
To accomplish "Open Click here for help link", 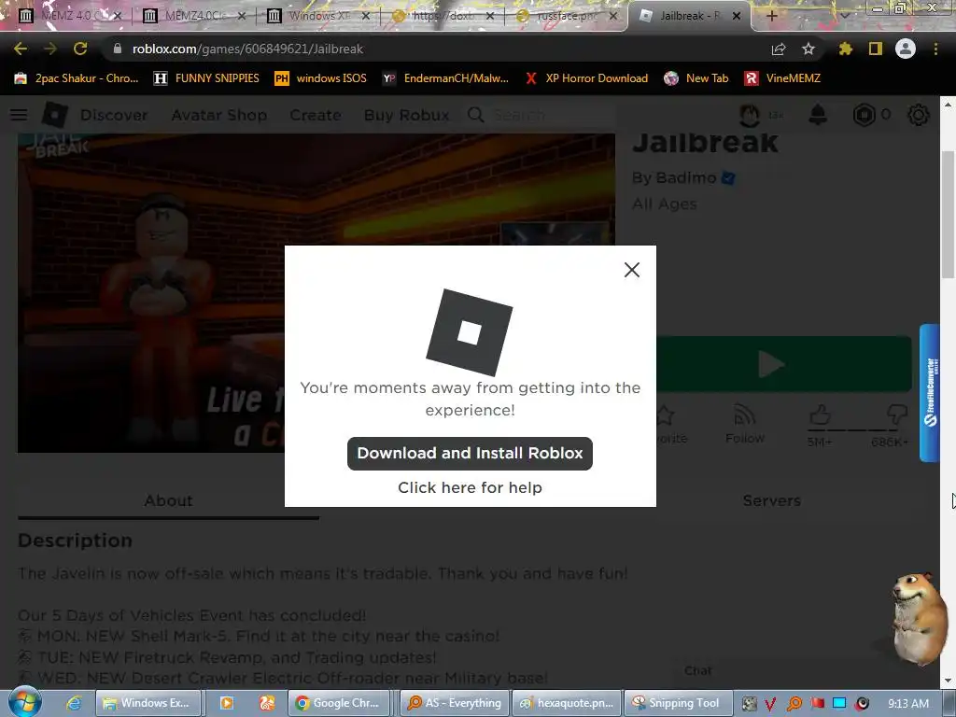I will tap(470, 487).
